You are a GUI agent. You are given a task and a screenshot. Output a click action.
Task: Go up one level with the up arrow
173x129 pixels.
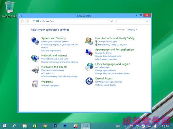(34, 21)
